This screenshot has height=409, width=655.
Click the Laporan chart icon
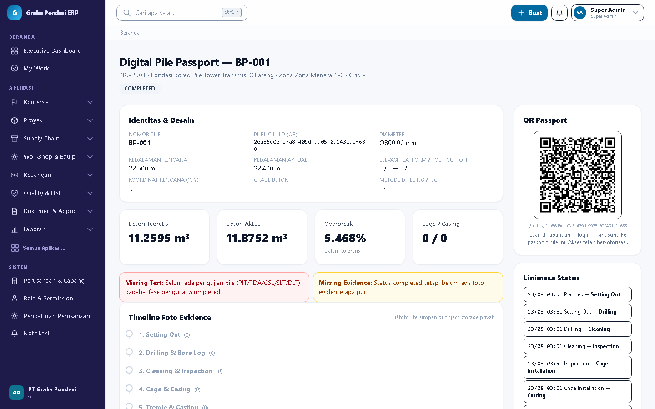coord(15,229)
